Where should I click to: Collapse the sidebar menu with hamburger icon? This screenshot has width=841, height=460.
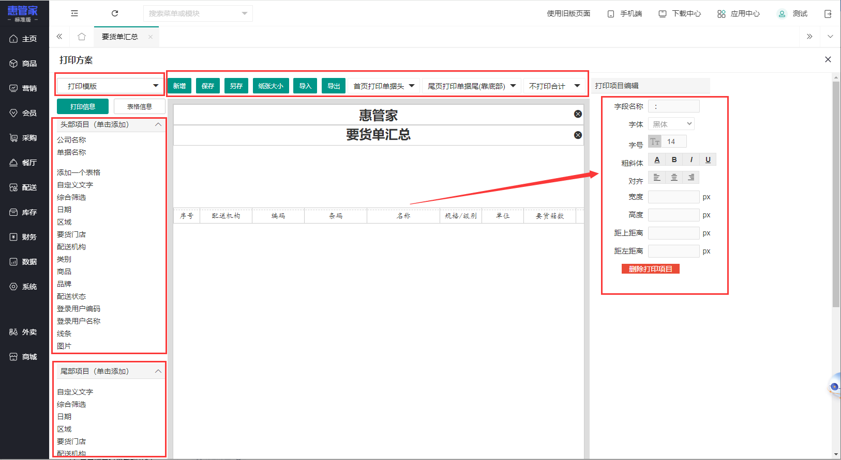(x=74, y=13)
